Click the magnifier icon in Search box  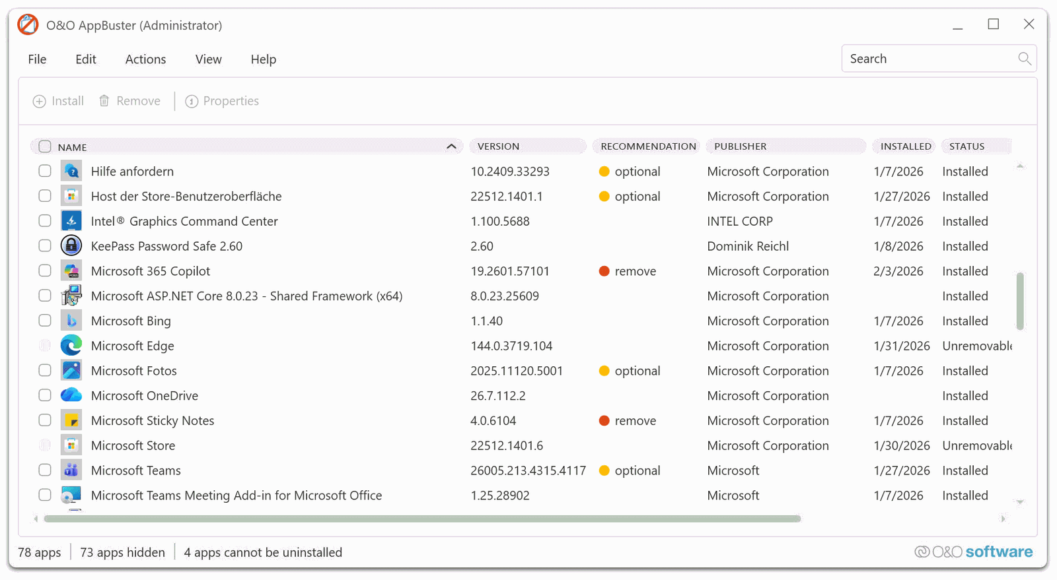1024,59
